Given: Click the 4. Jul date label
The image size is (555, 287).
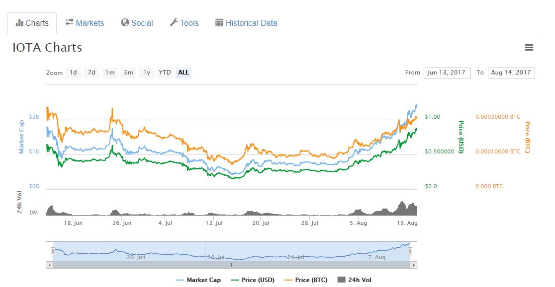Looking at the screenshot, I should [165, 223].
